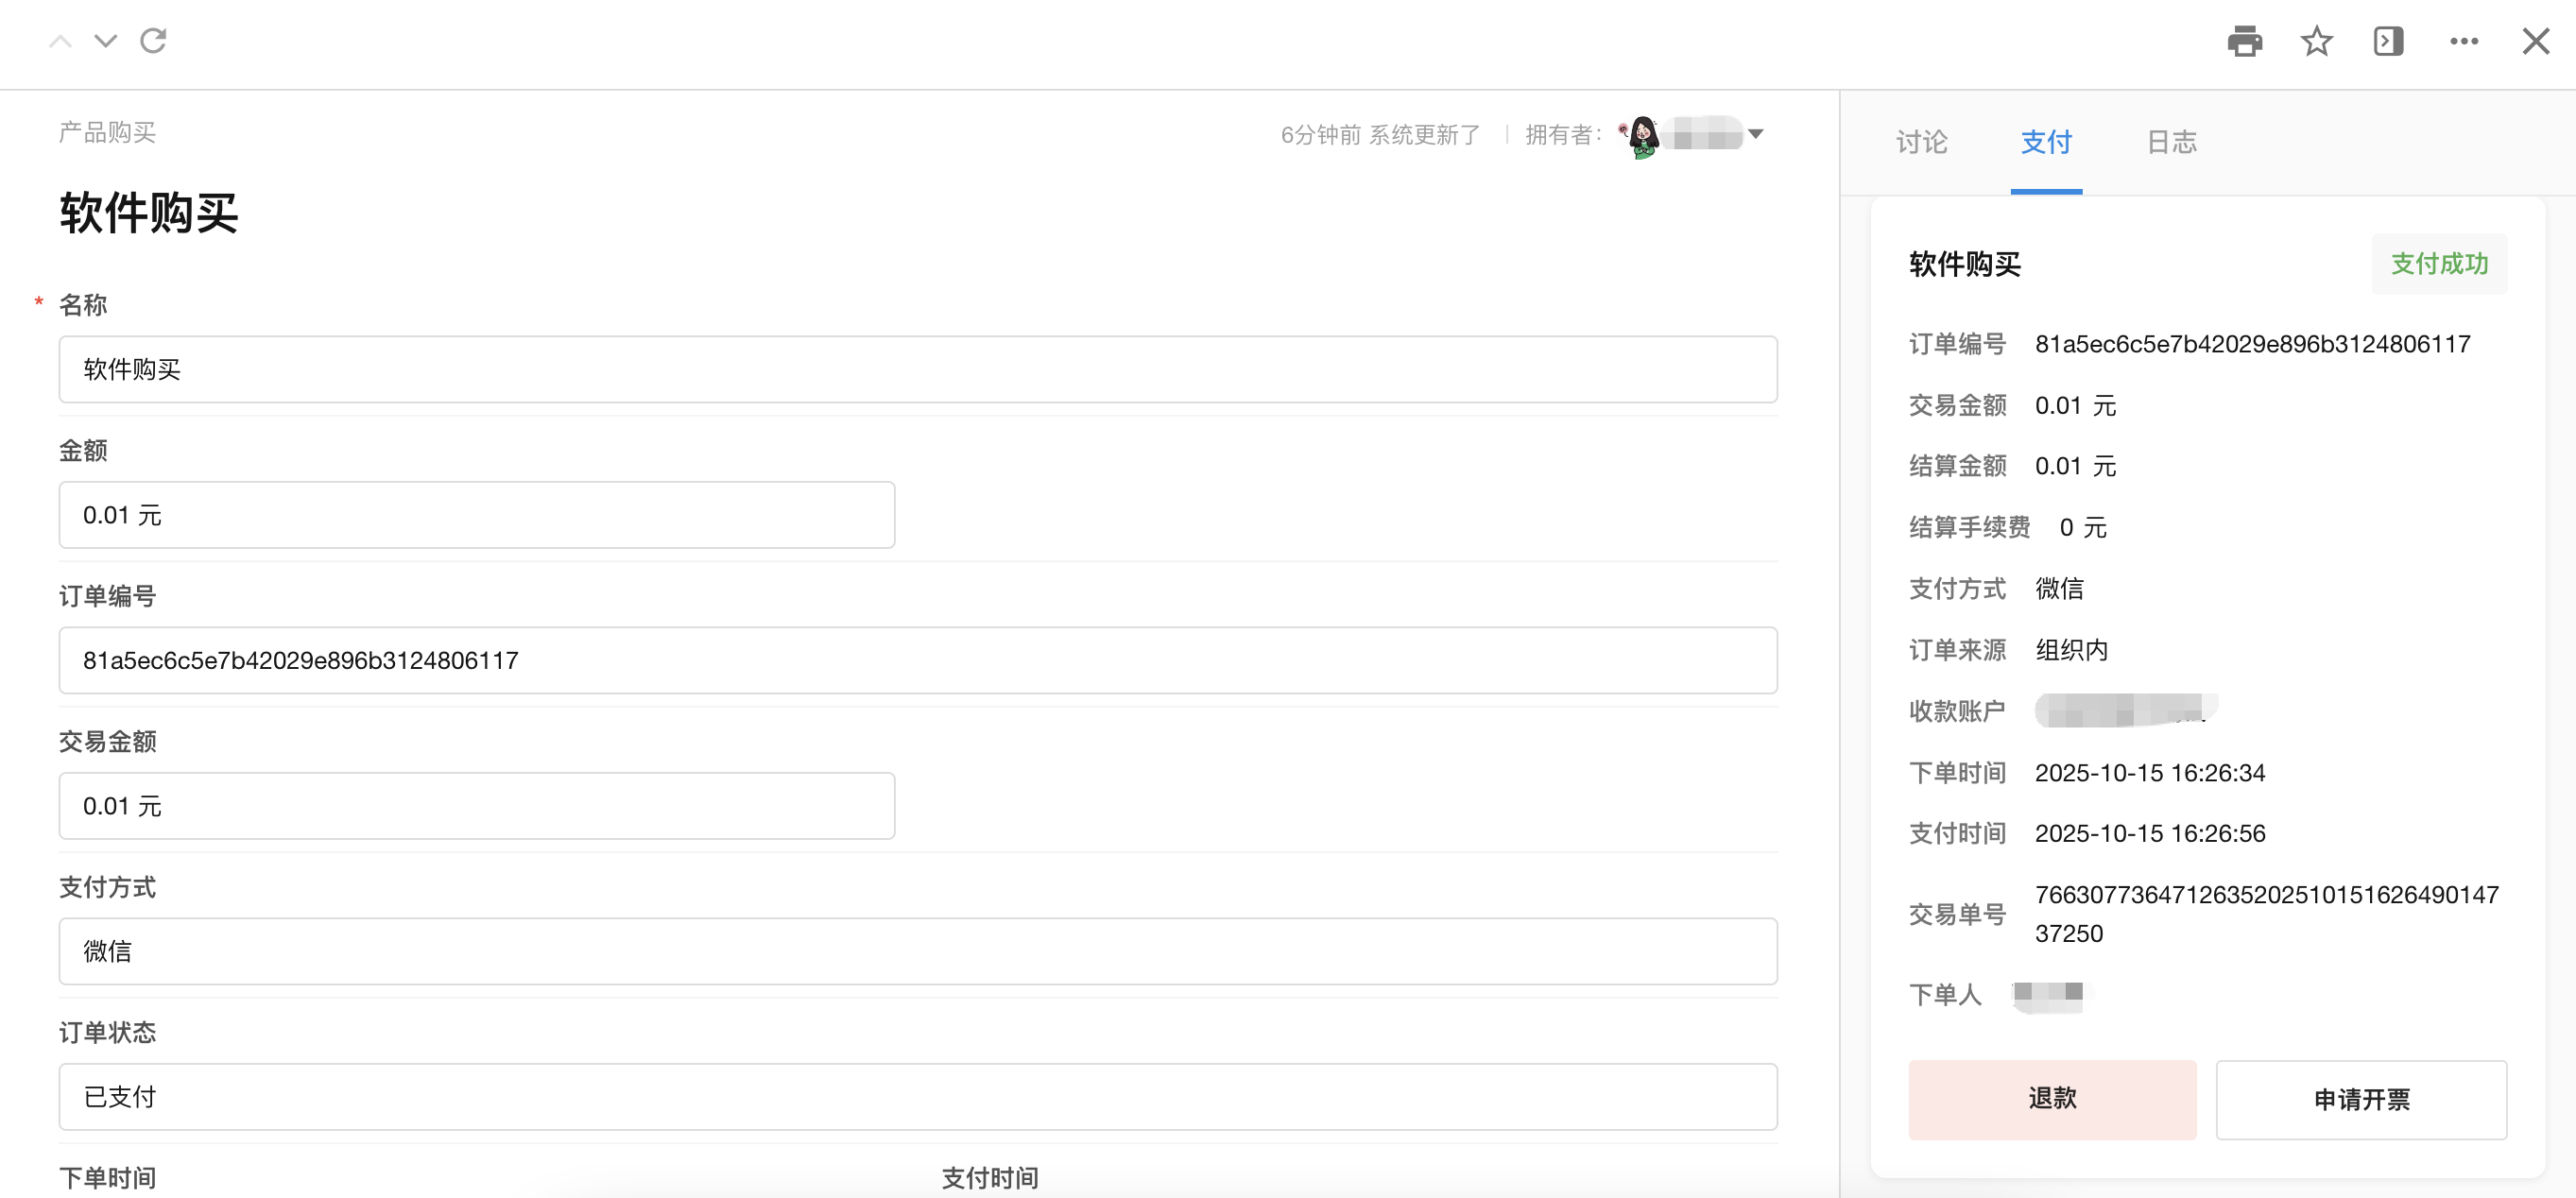Collapse the right side panel icon
This screenshot has height=1198, width=2576.
click(2388, 41)
